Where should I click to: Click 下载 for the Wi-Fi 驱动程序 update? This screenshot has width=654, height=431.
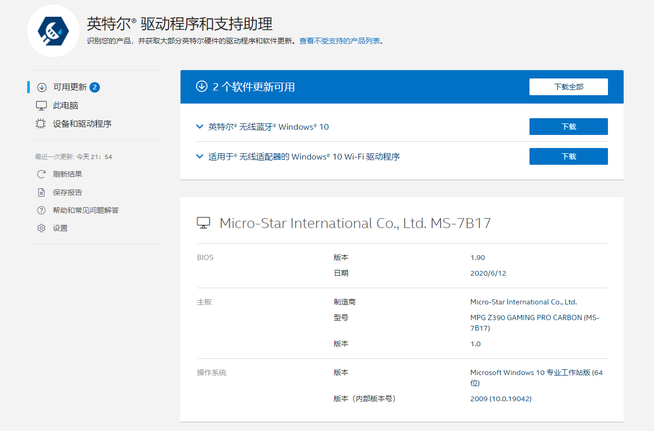(568, 156)
